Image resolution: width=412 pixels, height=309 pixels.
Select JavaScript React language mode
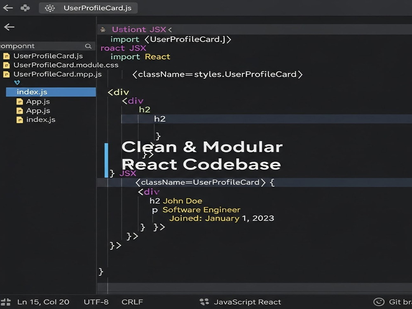coord(248,302)
